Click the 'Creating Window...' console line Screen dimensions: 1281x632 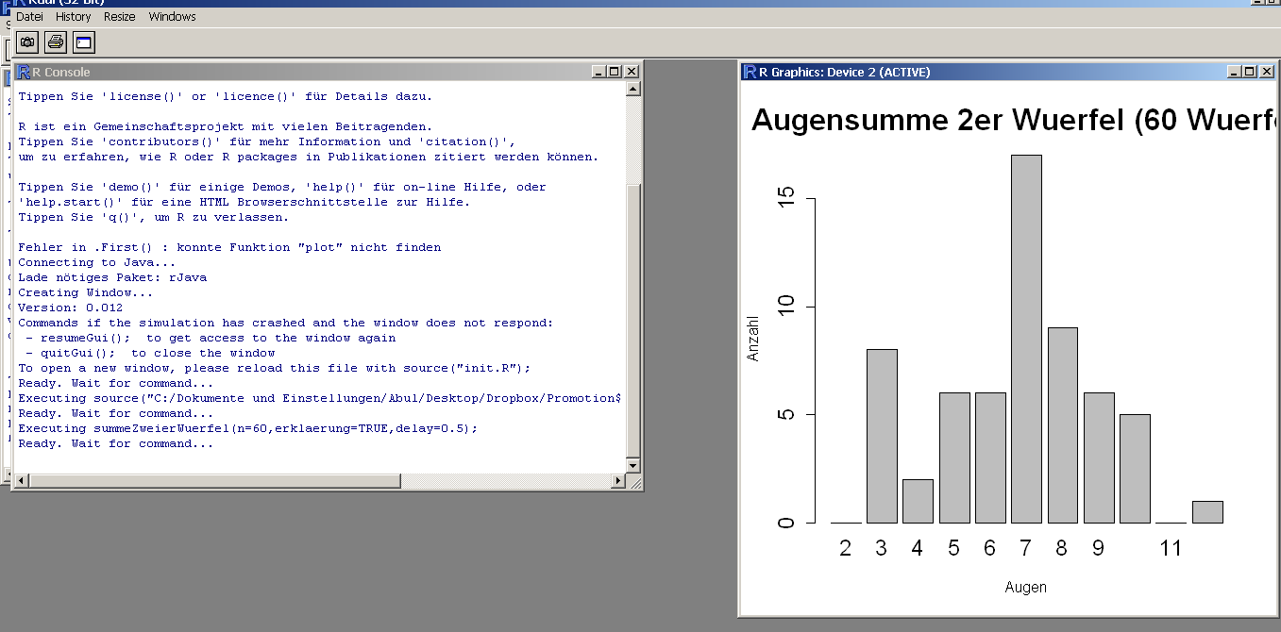point(85,292)
